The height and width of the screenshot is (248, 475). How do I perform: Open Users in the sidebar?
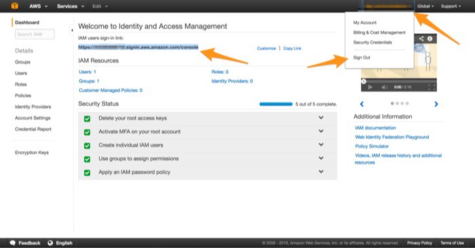coord(21,73)
